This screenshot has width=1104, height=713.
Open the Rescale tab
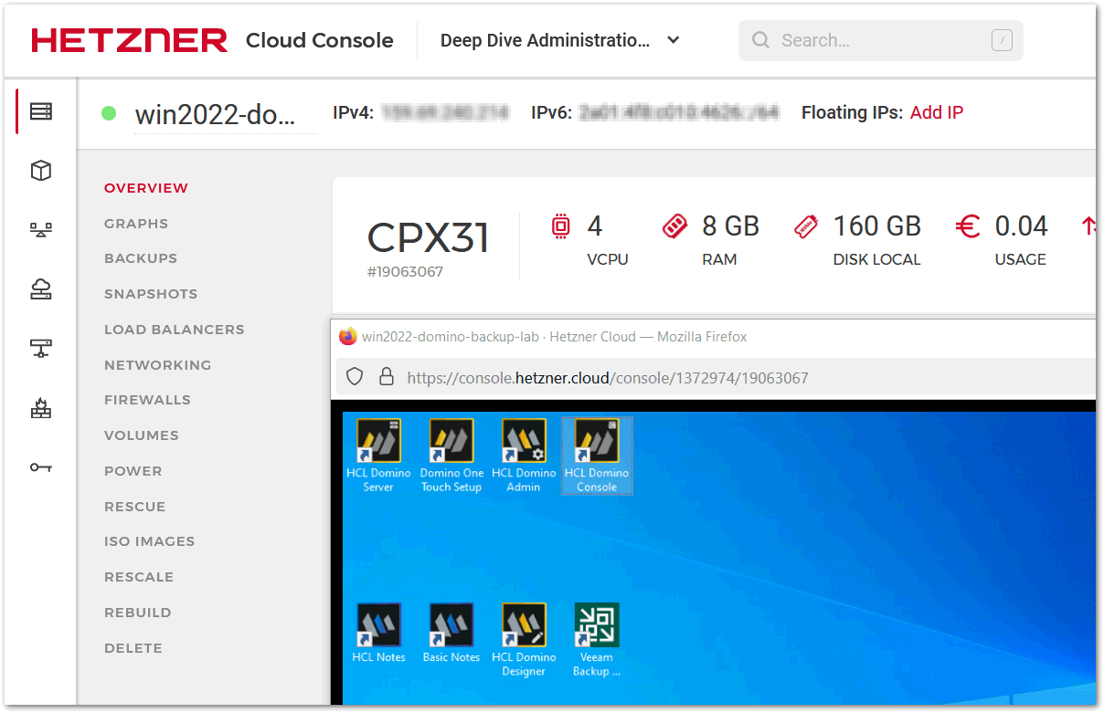[x=139, y=577]
